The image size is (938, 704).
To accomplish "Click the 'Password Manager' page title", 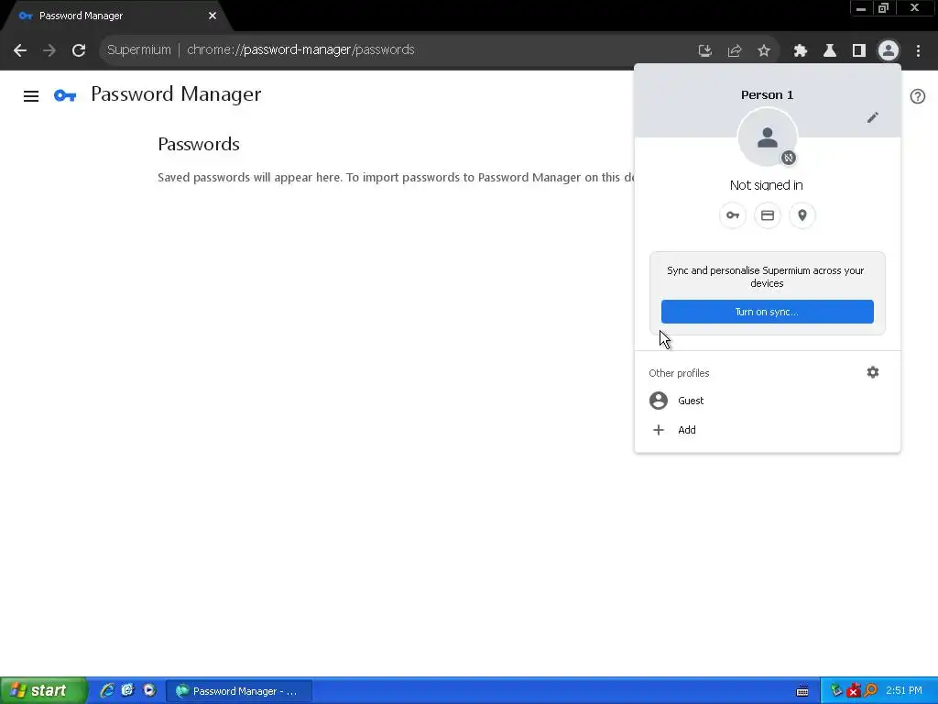I will tap(176, 94).
